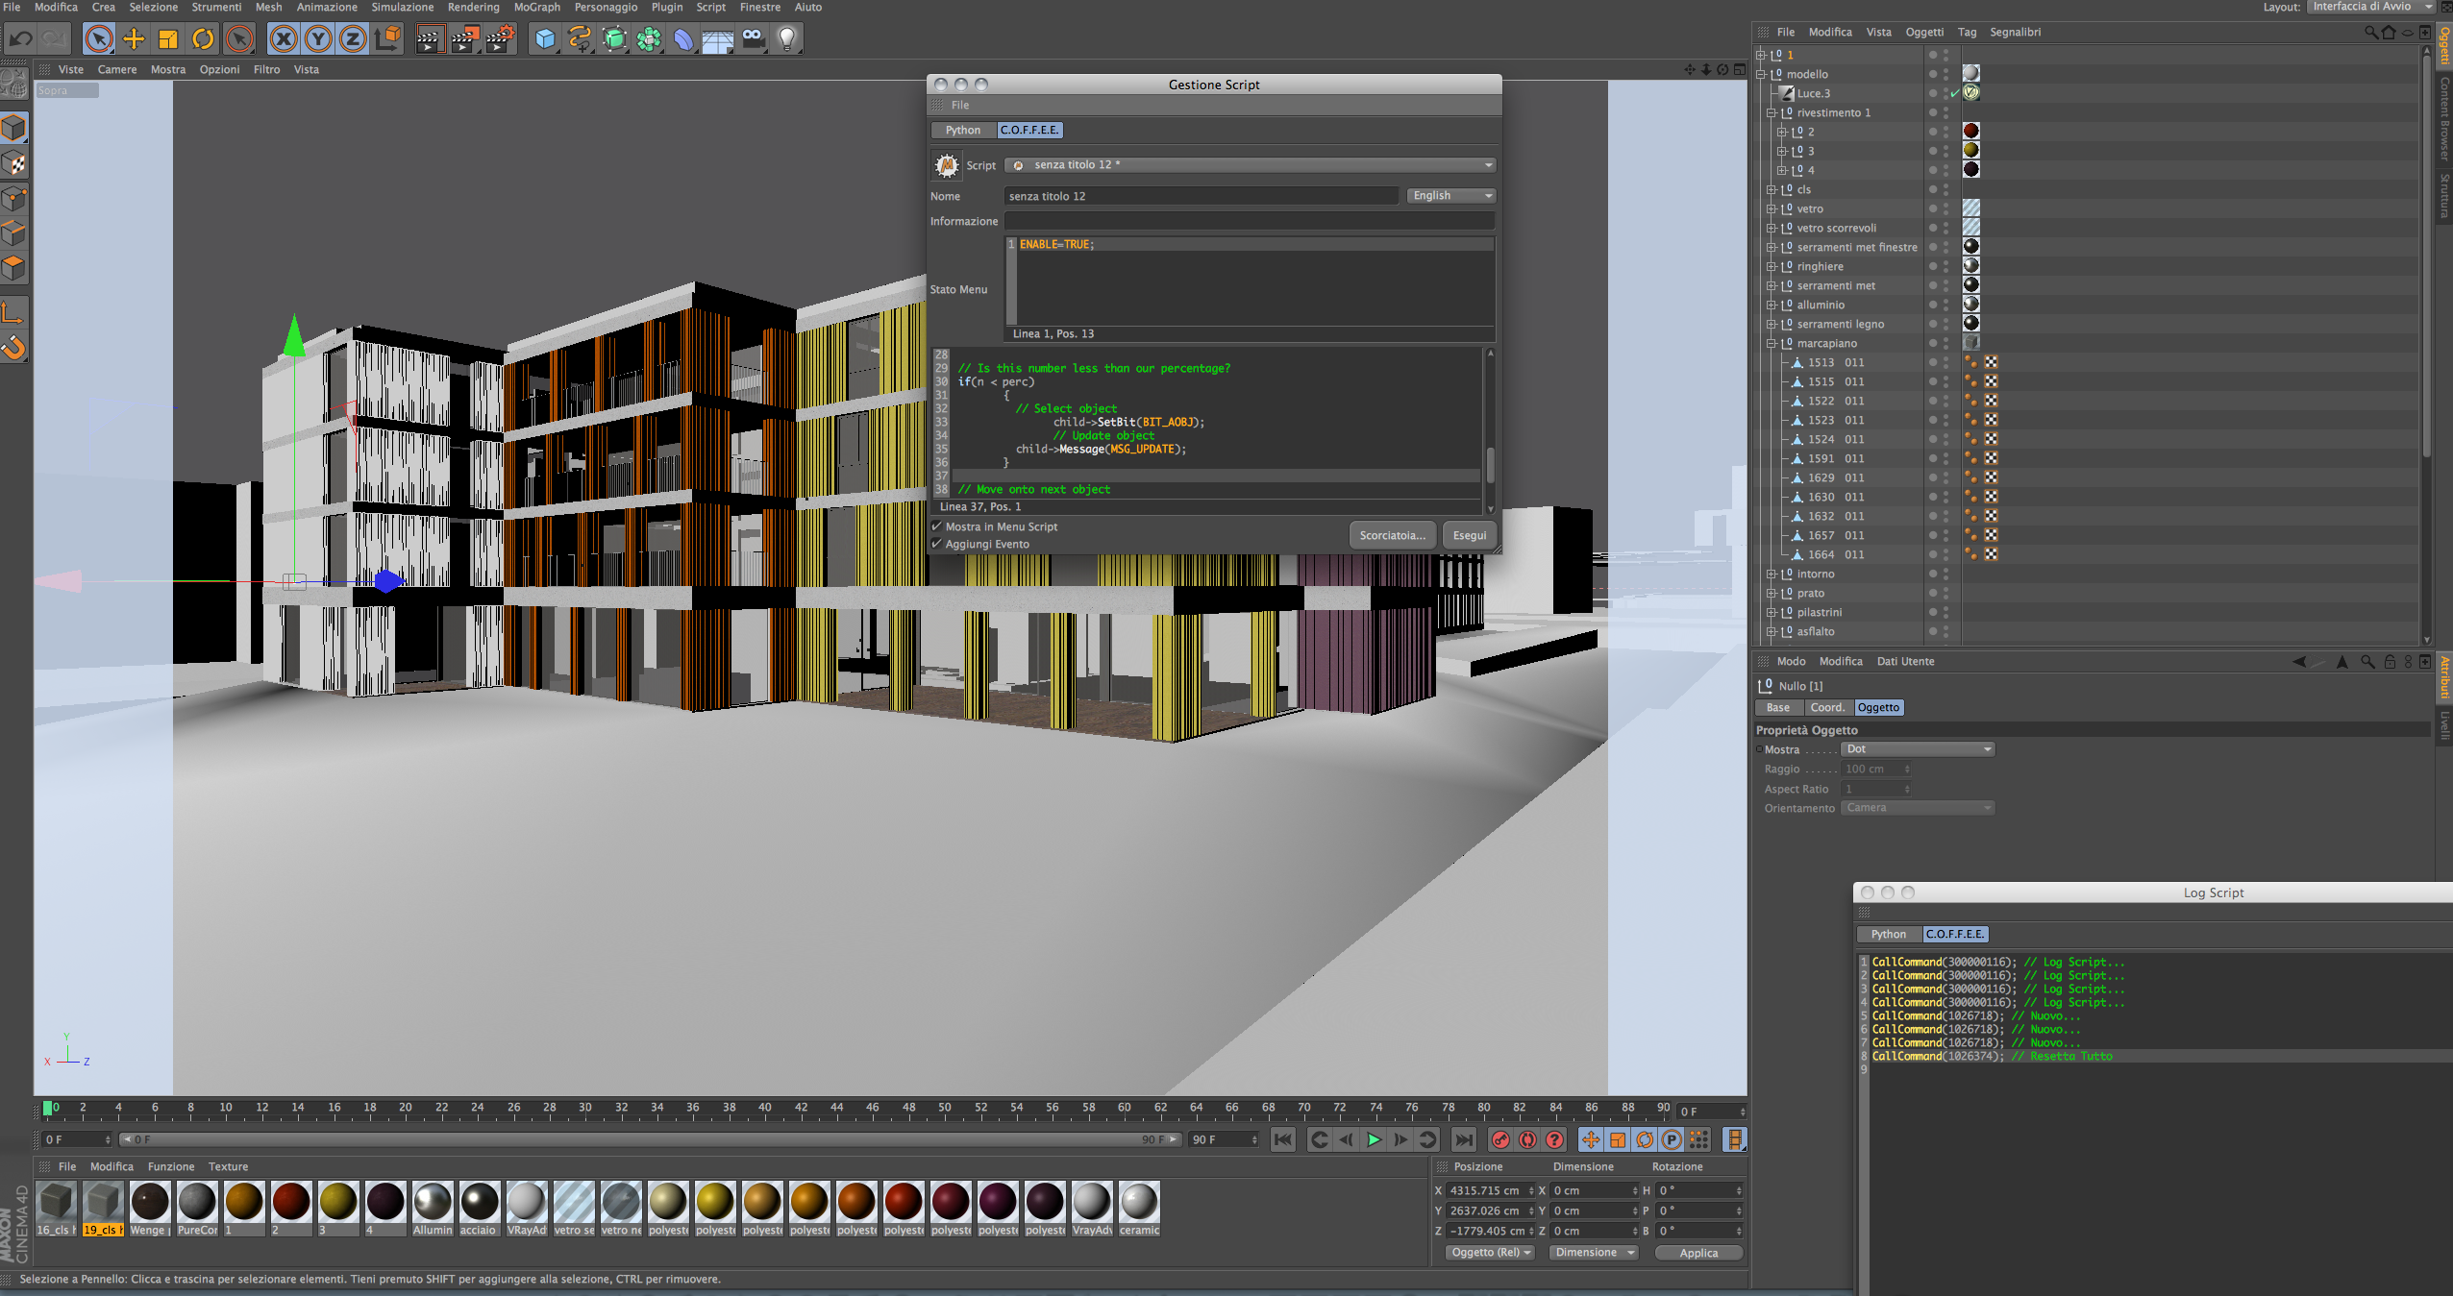Expand the intorno null in the object tree

1771,575
